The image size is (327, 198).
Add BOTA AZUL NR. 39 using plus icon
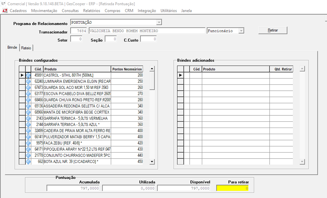pyautogui.click(x=28, y=161)
